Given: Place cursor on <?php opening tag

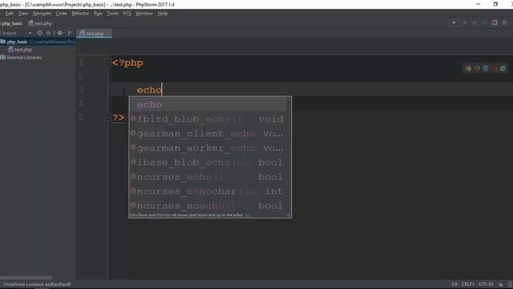Looking at the screenshot, I should 127,63.
